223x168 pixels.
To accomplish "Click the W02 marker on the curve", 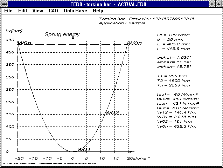I will click(x=112, y=113).
